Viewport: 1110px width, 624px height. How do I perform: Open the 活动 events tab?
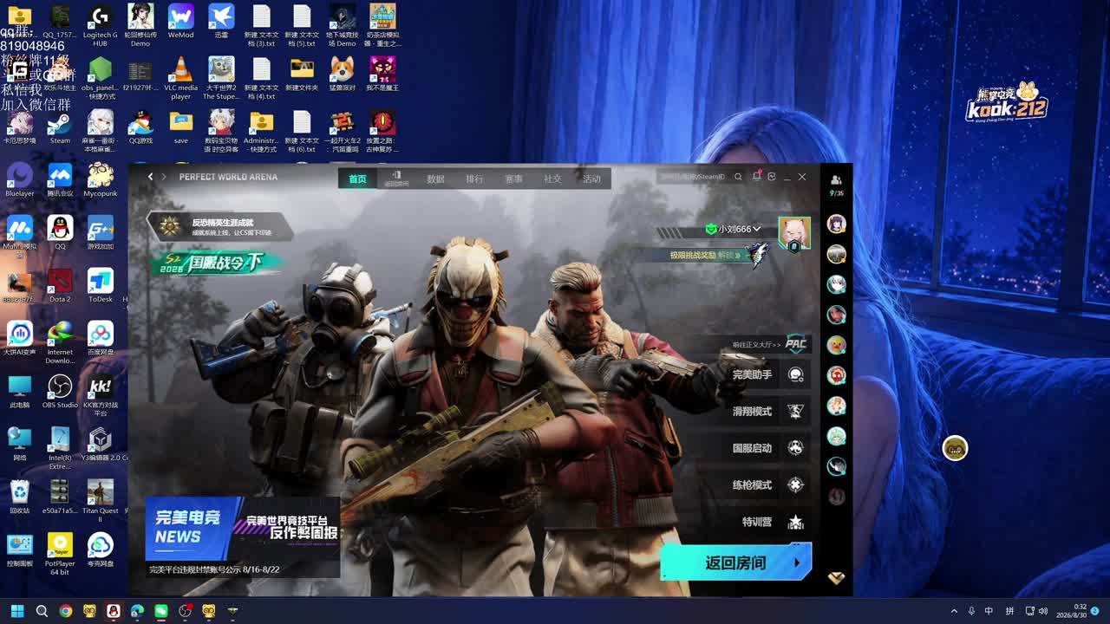click(591, 179)
